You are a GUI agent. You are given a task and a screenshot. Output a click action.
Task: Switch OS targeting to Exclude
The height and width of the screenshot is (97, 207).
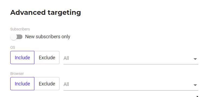pos(47,57)
